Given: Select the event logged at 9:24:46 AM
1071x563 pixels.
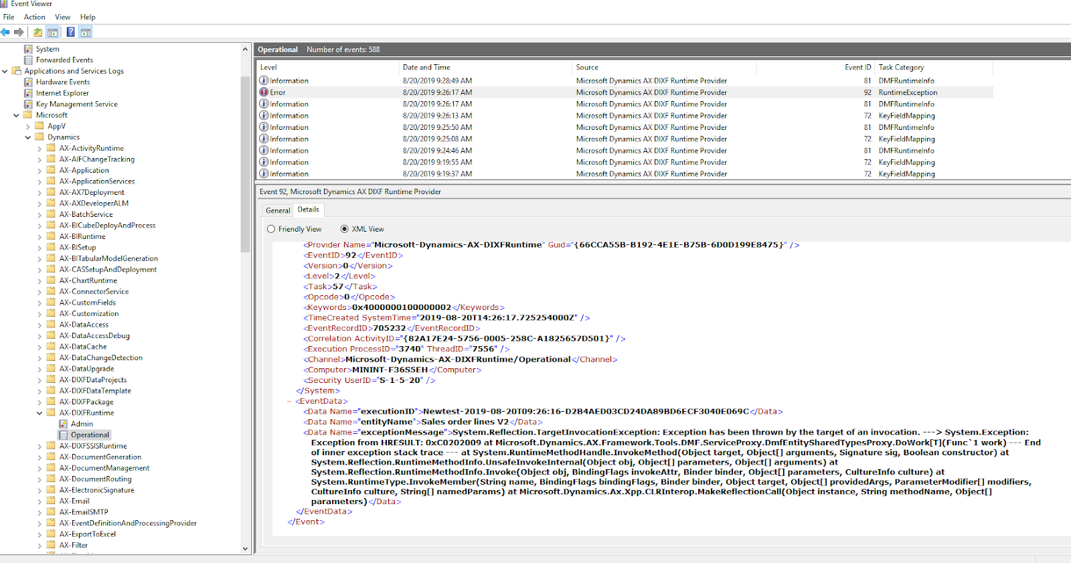Looking at the screenshot, I should pos(625,151).
